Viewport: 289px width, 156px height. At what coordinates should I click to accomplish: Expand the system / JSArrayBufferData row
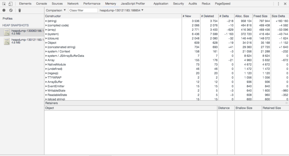(x=46, y=56)
